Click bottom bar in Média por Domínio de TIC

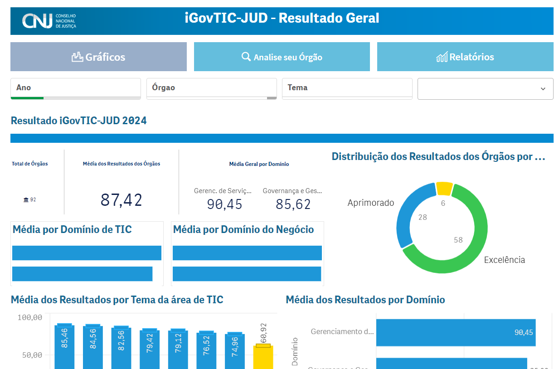[82, 274]
